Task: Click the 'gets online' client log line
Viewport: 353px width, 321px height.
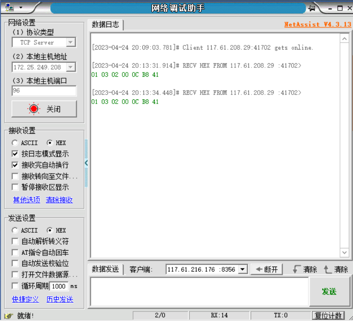Action: pyautogui.click(x=203, y=48)
